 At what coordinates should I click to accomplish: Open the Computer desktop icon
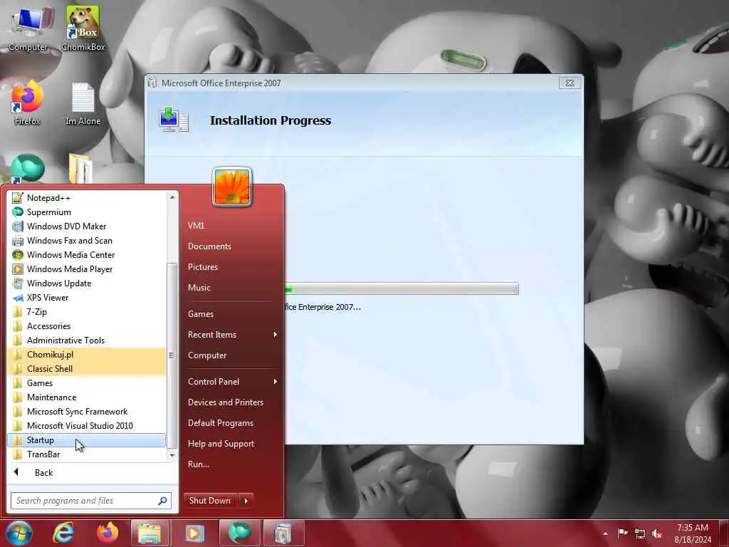28,28
